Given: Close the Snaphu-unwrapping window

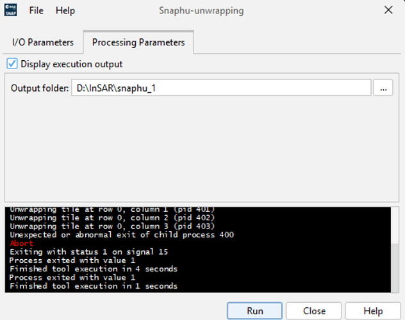Looking at the screenshot, I should pos(388,10).
